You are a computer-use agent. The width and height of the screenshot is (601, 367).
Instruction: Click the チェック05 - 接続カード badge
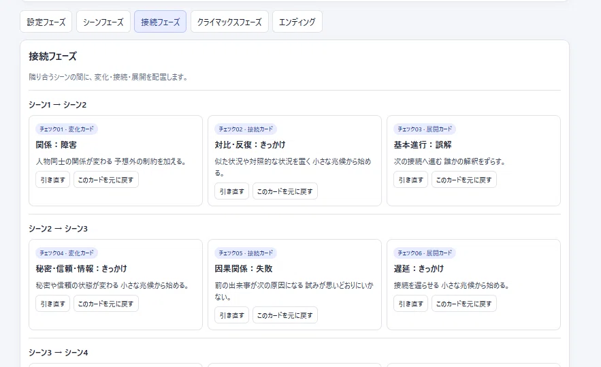click(246, 253)
